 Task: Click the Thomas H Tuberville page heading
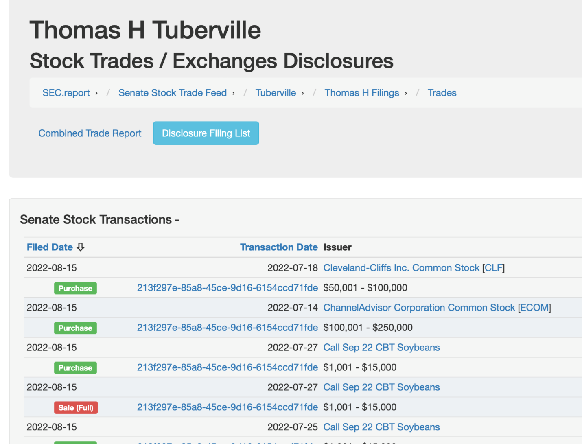(145, 30)
